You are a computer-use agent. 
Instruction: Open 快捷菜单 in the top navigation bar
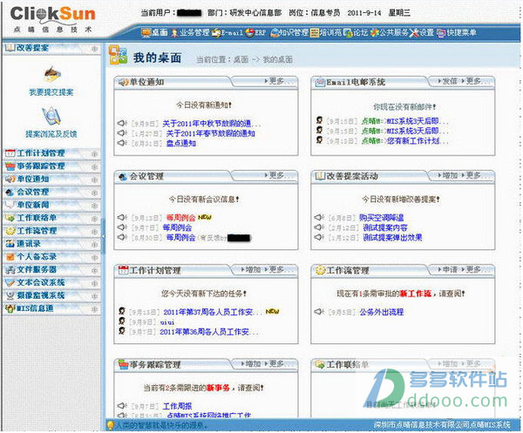click(x=456, y=32)
